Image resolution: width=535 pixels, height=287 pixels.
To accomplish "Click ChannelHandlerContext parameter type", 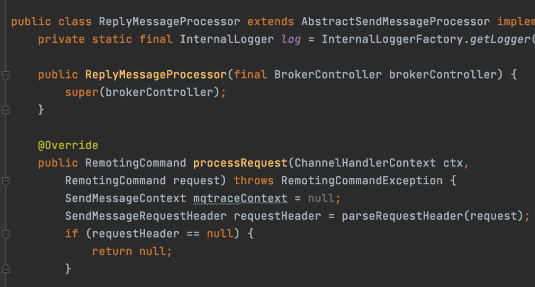I will coord(365,163).
